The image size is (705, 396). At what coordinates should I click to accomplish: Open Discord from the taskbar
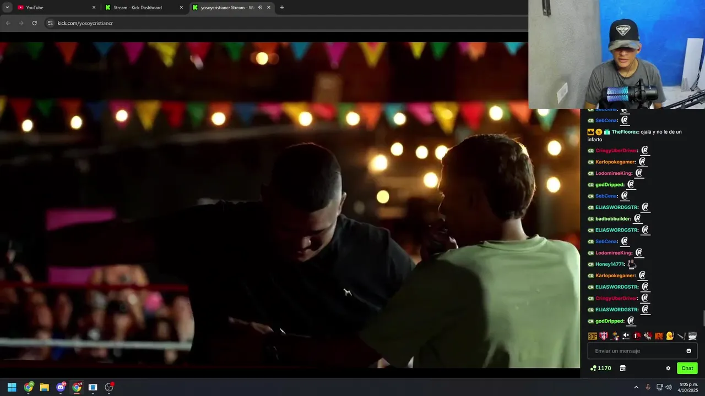pos(61,387)
